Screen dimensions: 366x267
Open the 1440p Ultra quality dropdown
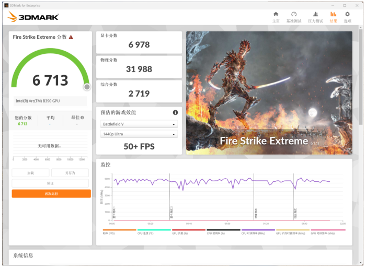click(139, 134)
